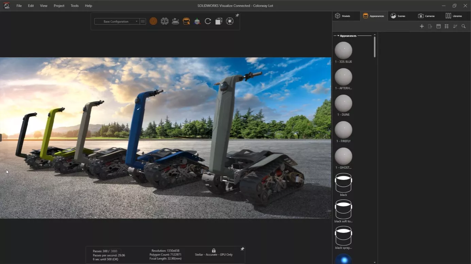Click the camera aperture render icon
Viewport: 471px width, 264px height.
click(230, 21)
